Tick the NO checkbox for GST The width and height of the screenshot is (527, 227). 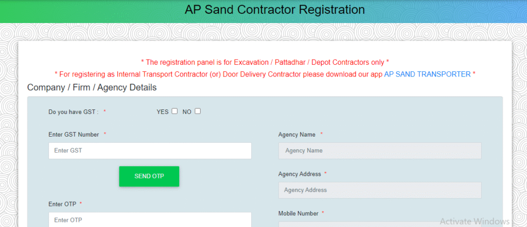[198, 111]
